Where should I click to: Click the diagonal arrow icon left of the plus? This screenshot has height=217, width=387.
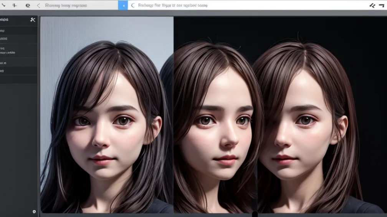point(3,5)
